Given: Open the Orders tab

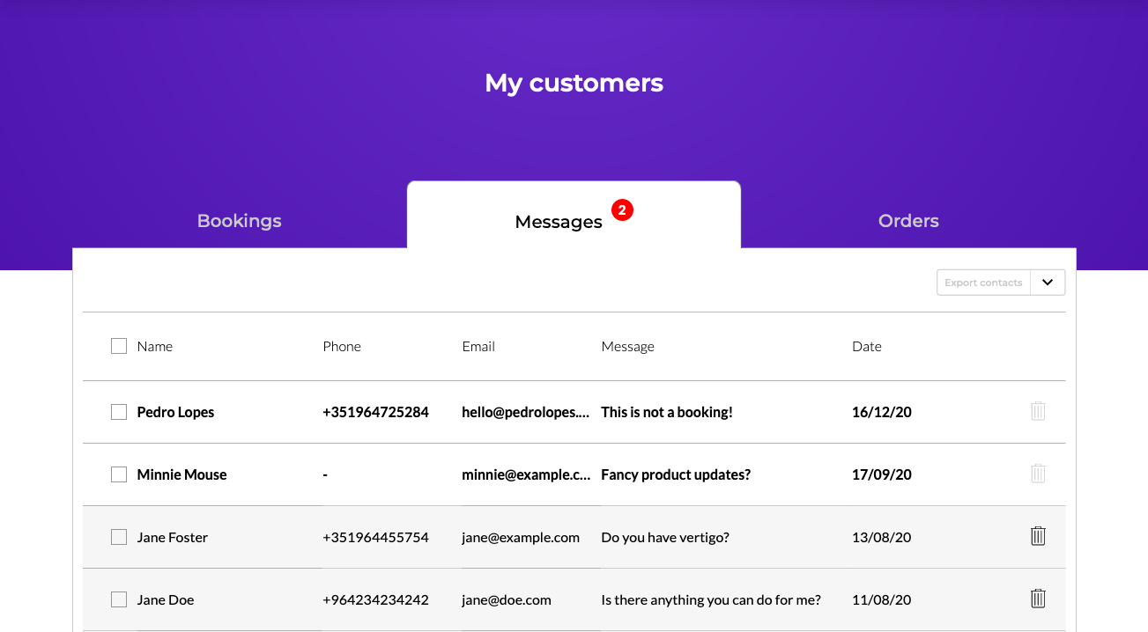Looking at the screenshot, I should (x=908, y=221).
